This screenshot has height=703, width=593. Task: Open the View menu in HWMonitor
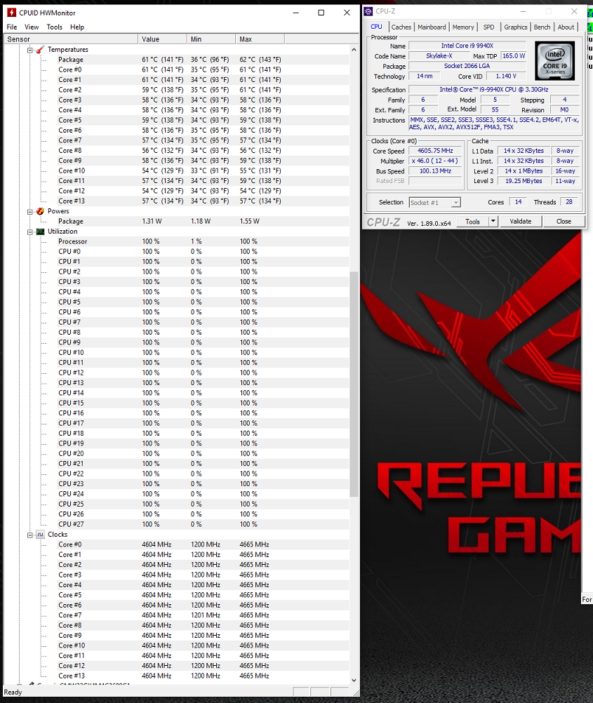(x=32, y=27)
